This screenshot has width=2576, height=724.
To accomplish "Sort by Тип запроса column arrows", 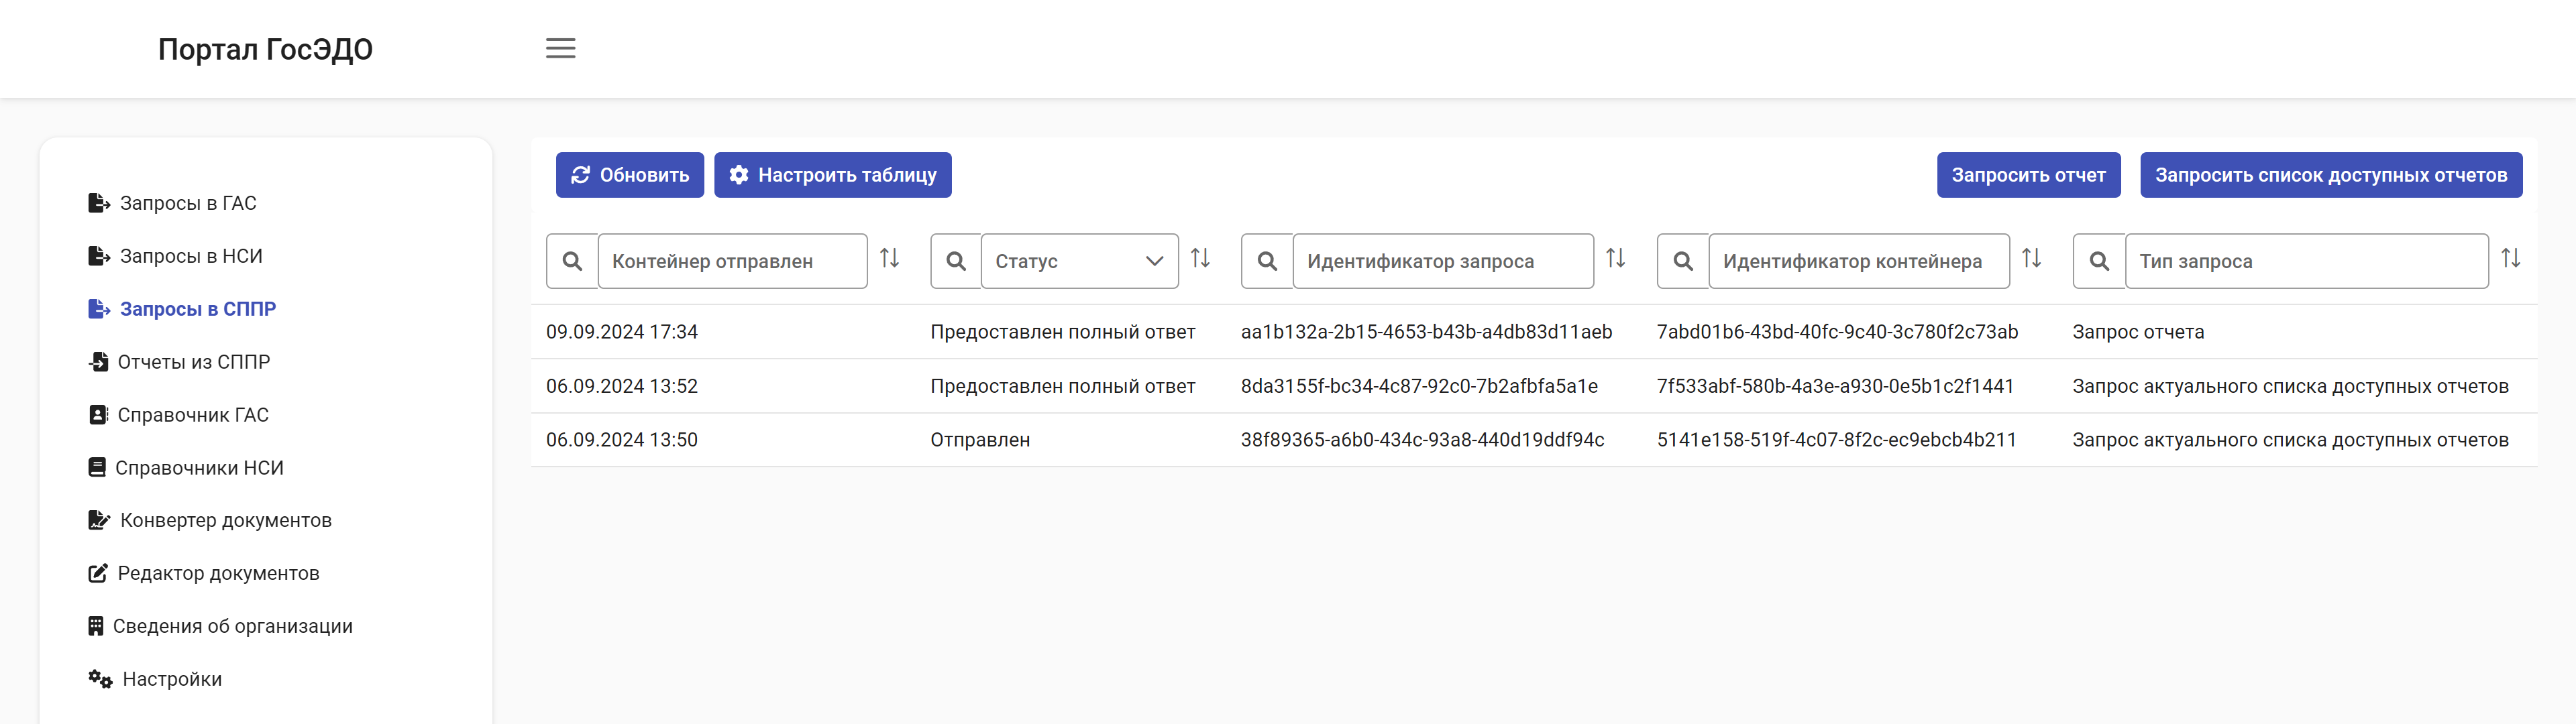I will click(2510, 259).
